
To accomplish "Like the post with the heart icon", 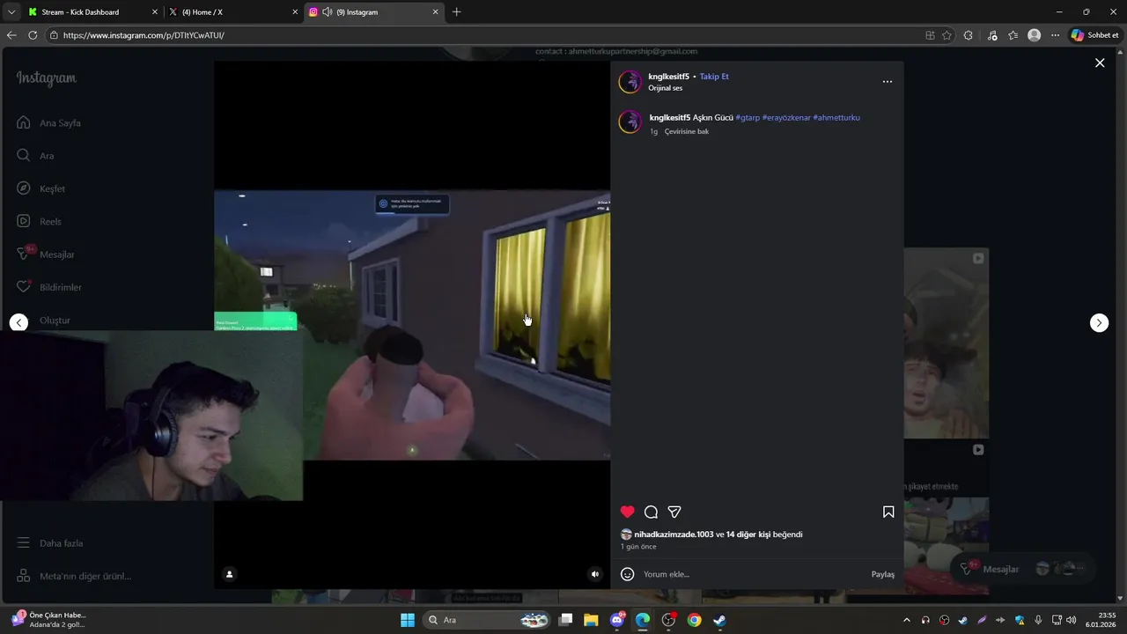I will coord(627,512).
